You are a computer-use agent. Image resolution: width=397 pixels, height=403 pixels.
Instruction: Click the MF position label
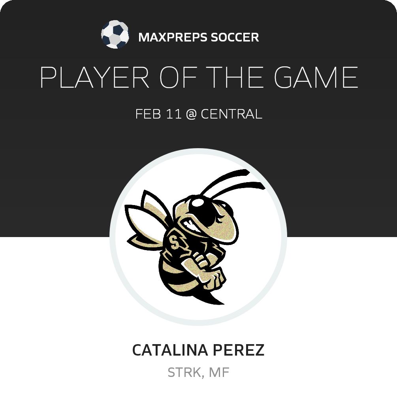219,373
